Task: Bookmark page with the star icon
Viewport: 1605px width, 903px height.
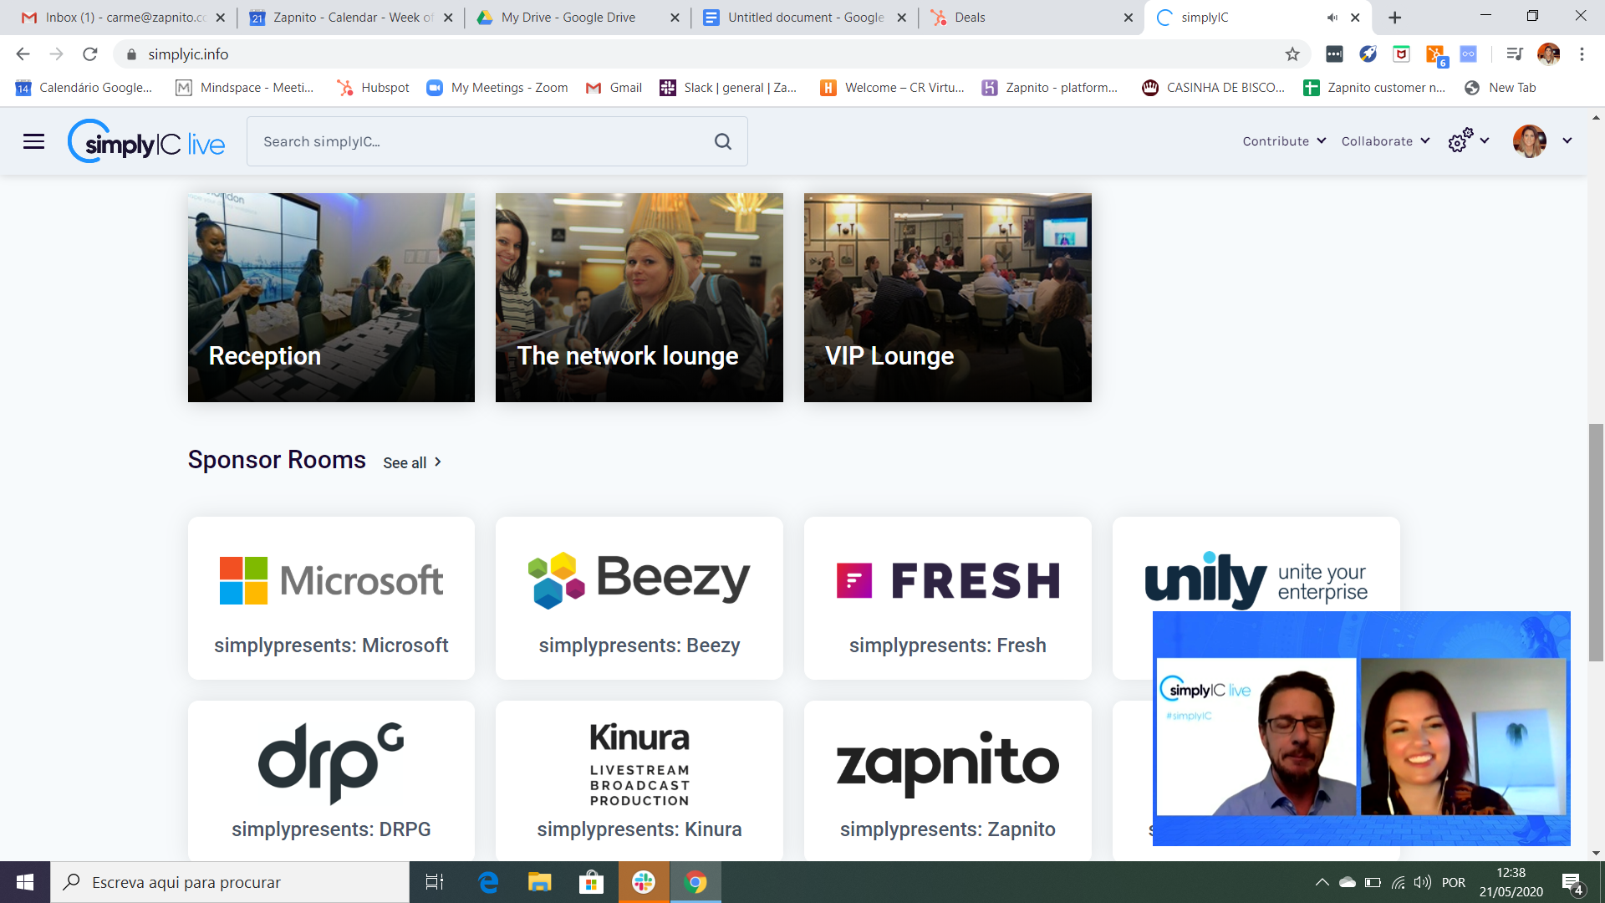Action: [1292, 54]
